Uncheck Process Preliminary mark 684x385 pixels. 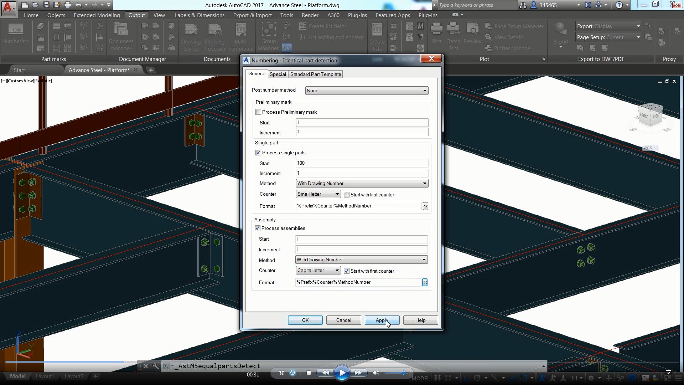(258, 112)
